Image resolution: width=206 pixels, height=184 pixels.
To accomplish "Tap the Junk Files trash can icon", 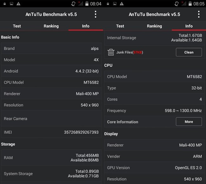I will [111, 52].
